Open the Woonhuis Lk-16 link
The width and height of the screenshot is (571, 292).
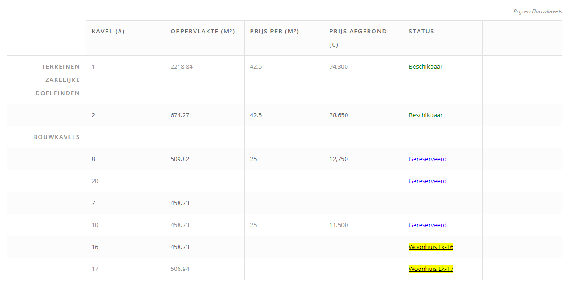[431, 247]
